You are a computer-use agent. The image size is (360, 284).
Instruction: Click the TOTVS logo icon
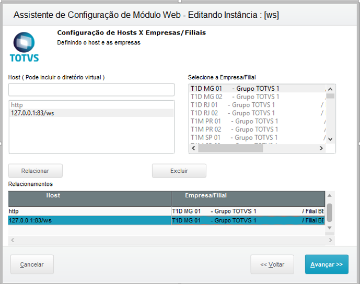click(24, 47)
